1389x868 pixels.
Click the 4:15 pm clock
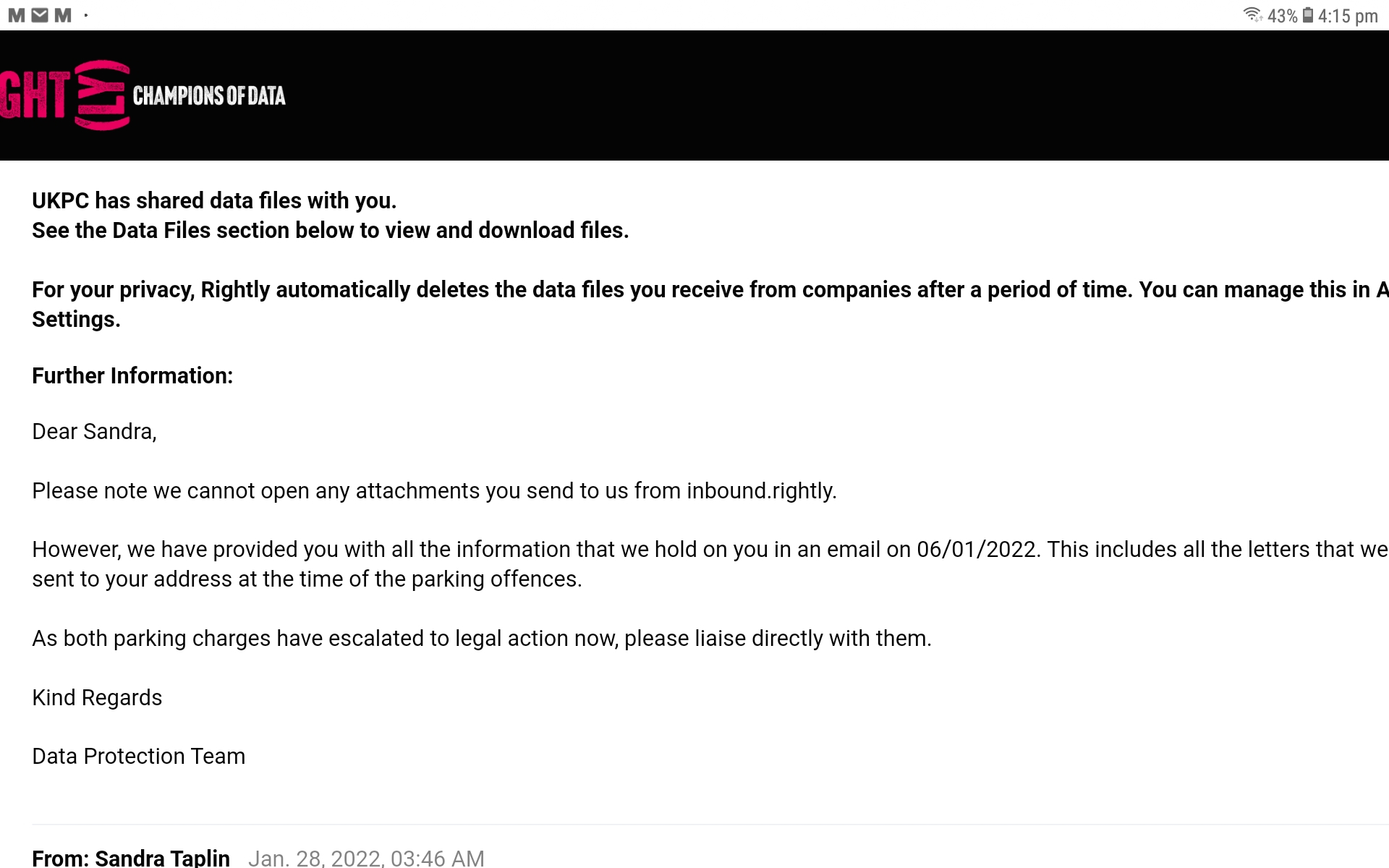click(x=1348, y=16)
